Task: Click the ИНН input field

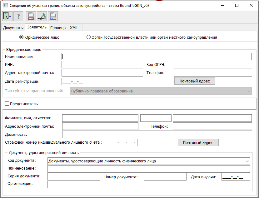Action: tap(102, 65)
